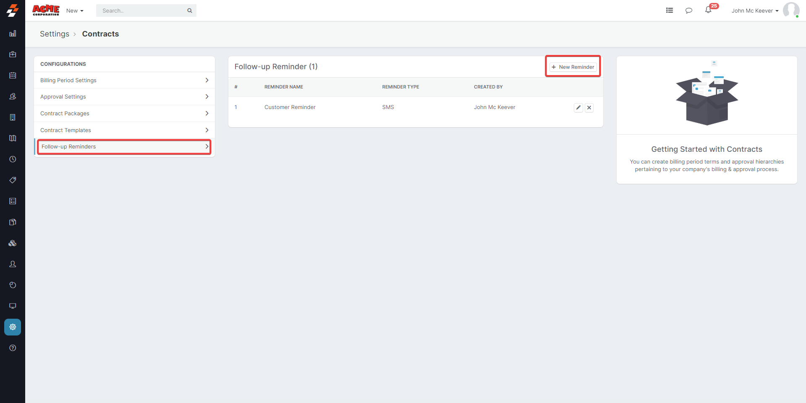Open the bar chart dashboard icon in sidebar
The height and width of the screenshot is (403, 806).
(x=13, y=34)
